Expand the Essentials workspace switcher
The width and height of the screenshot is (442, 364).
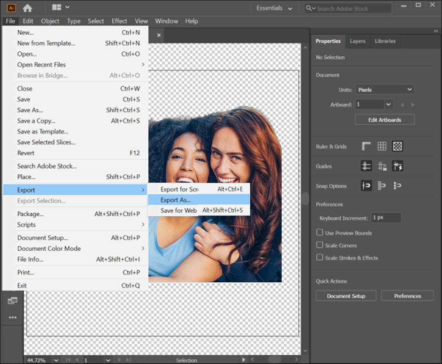[x=274, y=8]
